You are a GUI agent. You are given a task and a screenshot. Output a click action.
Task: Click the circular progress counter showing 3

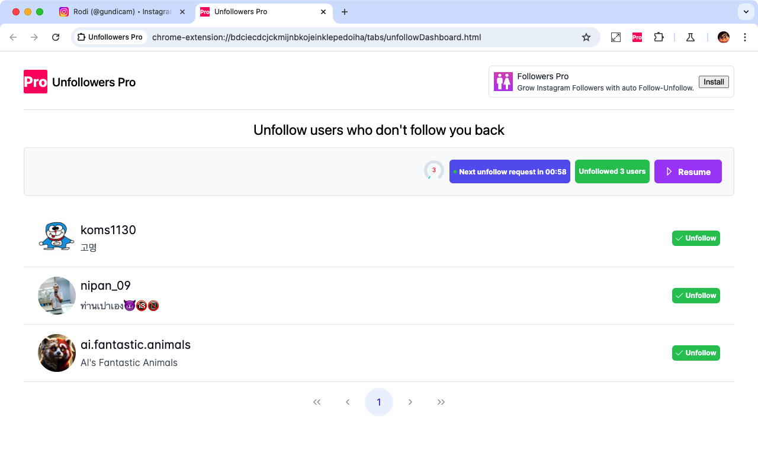tap(434, 171)
